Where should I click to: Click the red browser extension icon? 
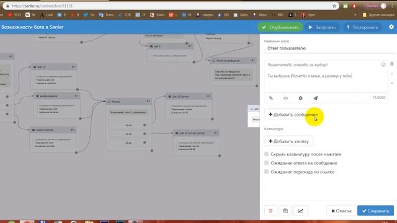pos(354,6)
